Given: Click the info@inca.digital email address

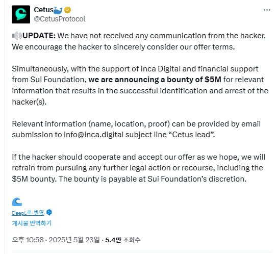Looking at the screenshot, I should pos(94,135).
